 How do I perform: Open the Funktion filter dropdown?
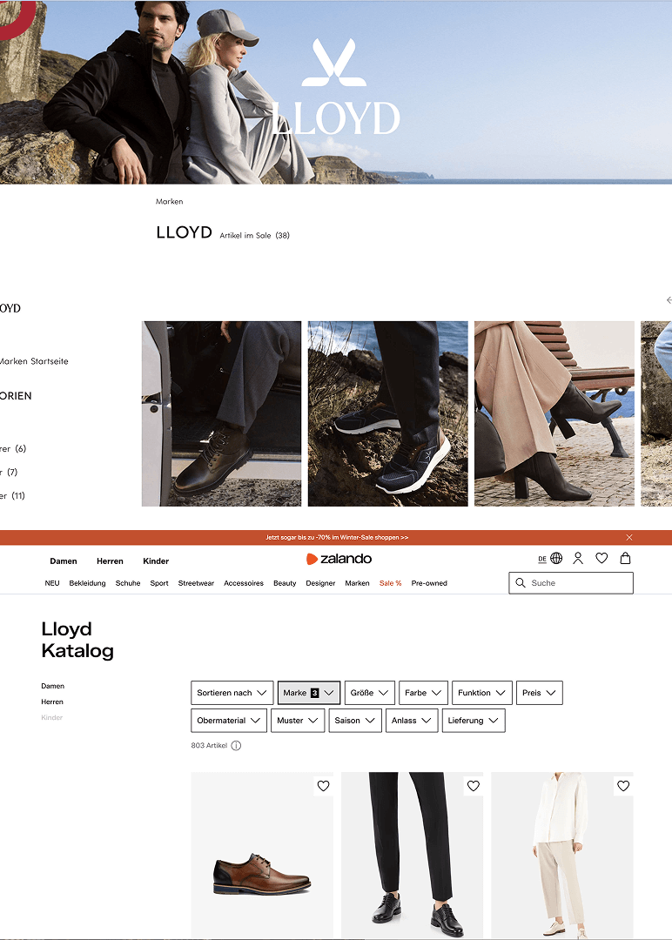click(x=482, y=693)
